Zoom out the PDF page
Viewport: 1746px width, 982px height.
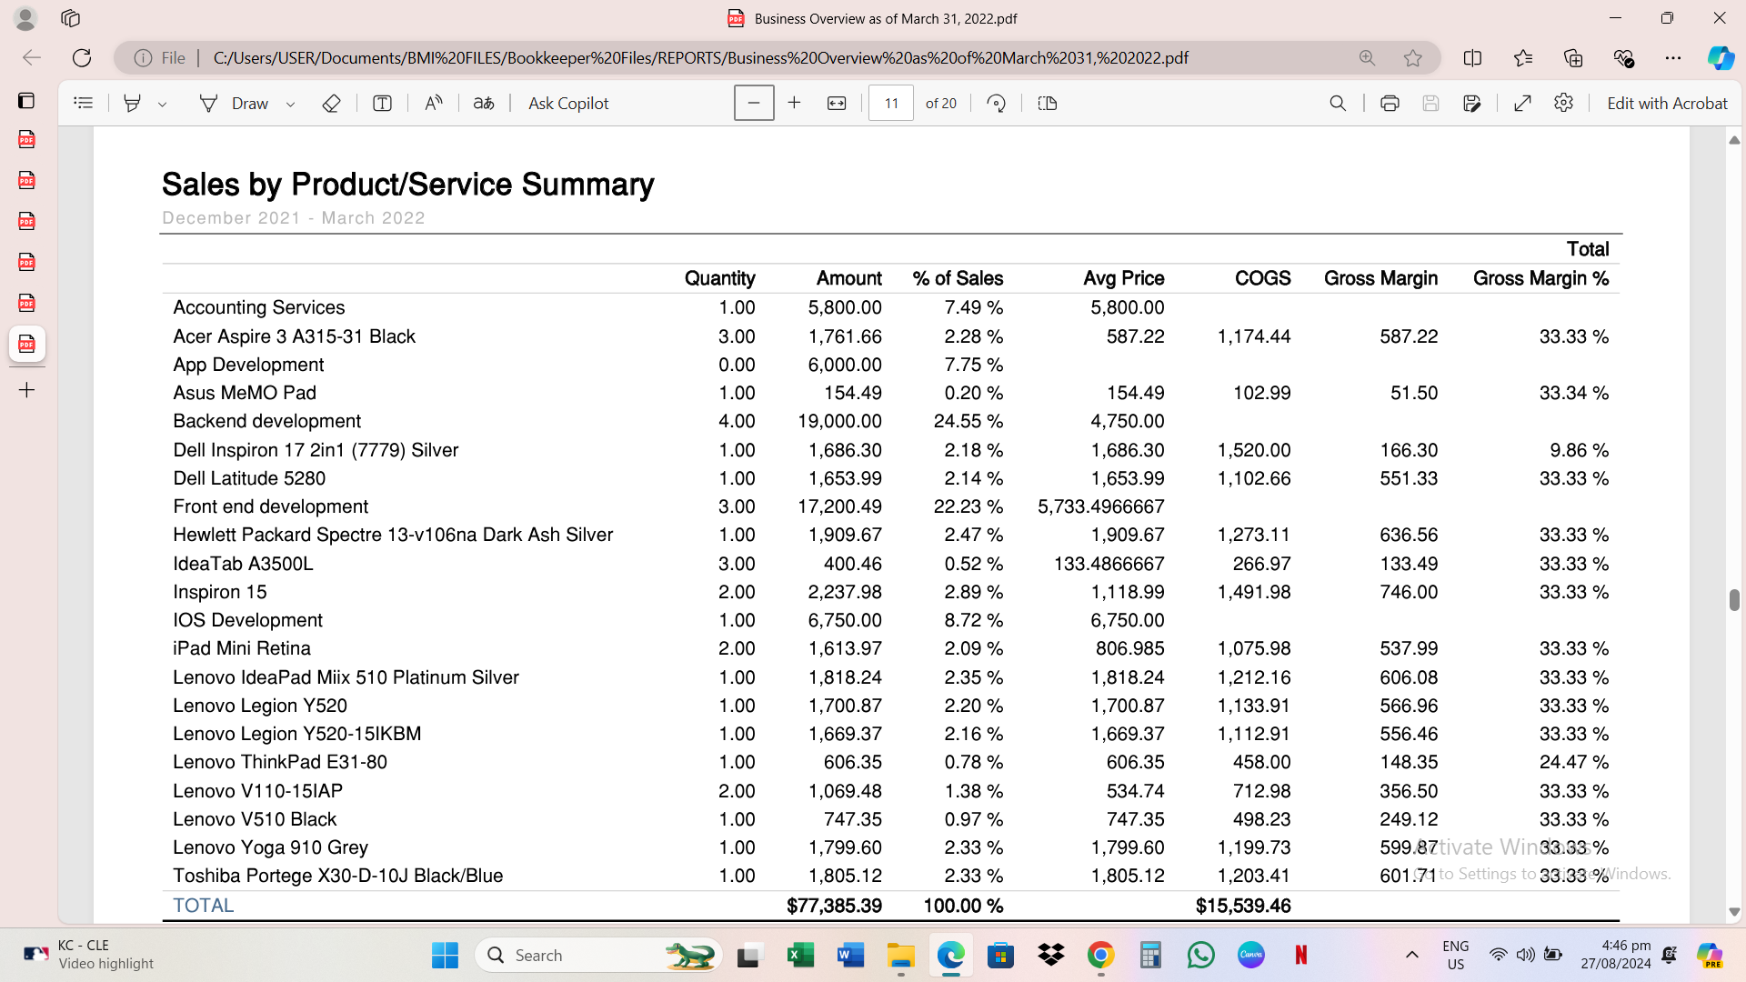point(754,103)
